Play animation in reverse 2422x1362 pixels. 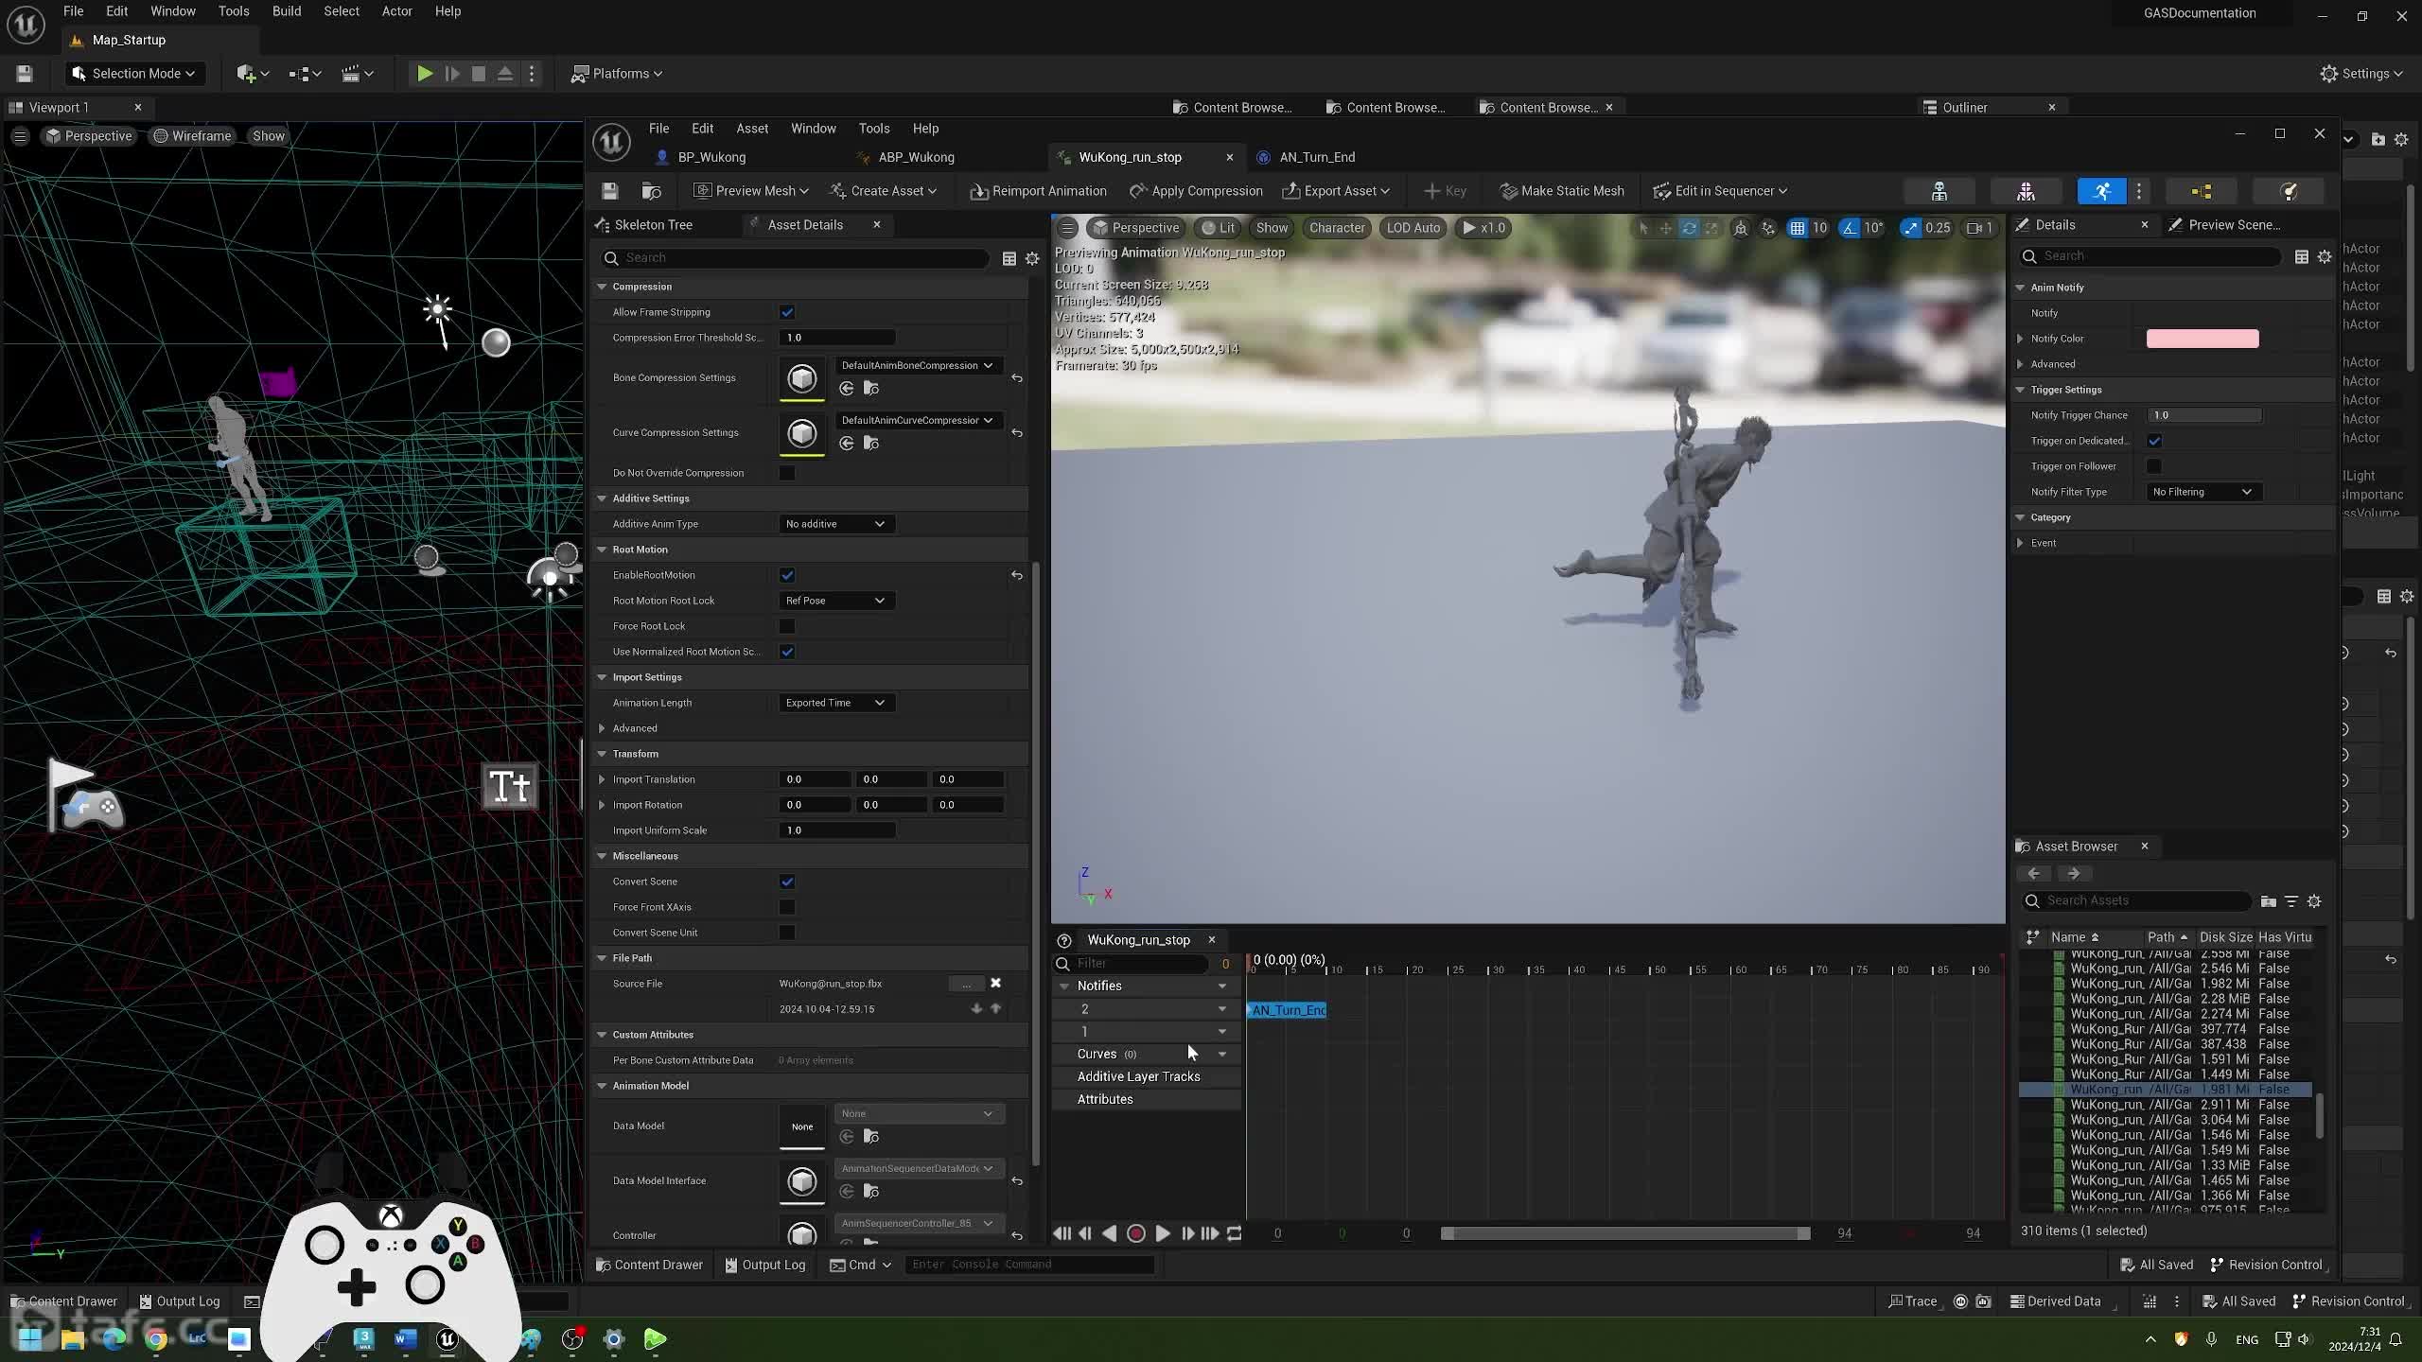coord(1110,1233)
